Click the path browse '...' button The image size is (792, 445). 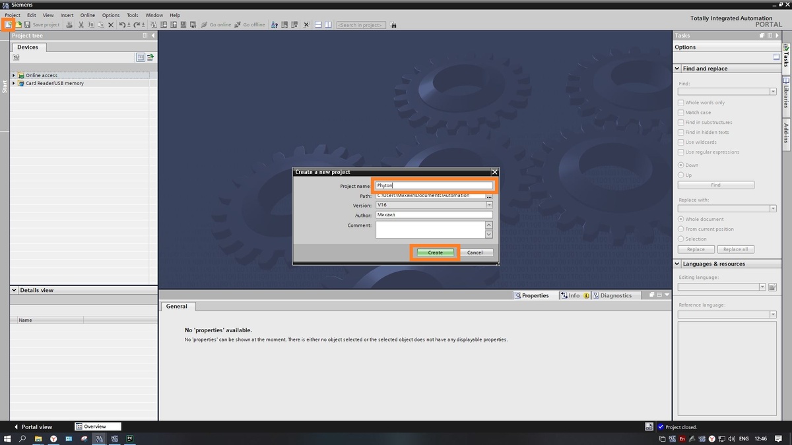tap(489, 196)
